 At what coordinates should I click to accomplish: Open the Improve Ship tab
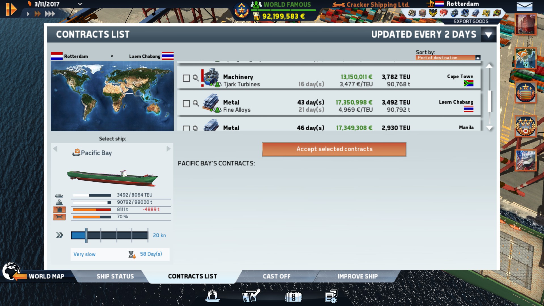click(x=358, y=276)
